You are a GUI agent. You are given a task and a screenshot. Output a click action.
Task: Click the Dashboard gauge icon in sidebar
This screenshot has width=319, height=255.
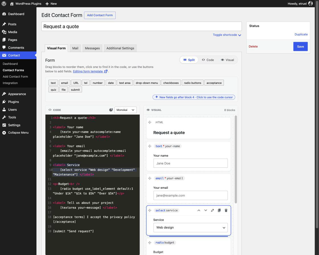pos(4,14)
